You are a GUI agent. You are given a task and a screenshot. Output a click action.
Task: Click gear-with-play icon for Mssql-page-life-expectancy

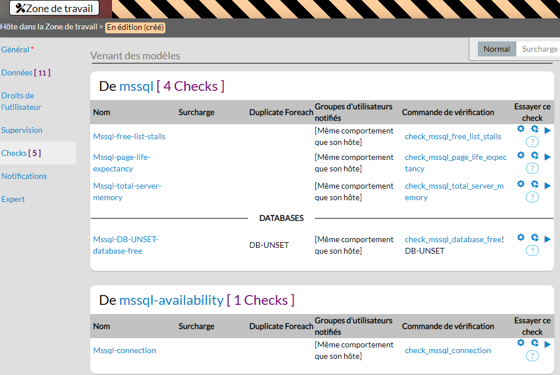[x=534, y=155]
